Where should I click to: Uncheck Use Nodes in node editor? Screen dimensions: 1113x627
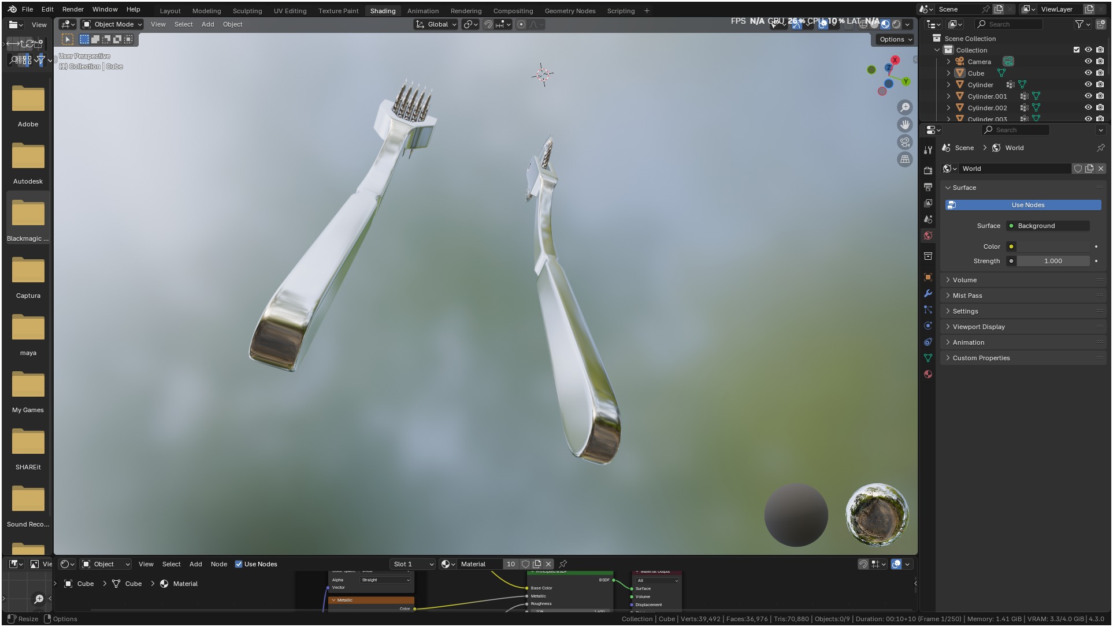click(239, 564)
